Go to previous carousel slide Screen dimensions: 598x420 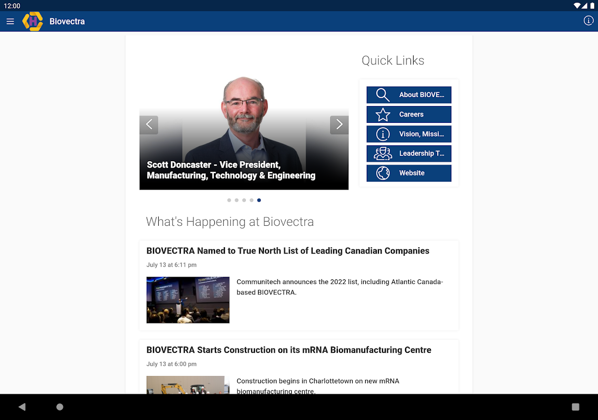149,124
